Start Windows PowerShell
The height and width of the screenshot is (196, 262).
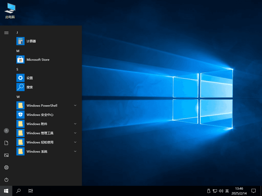click(x=42, y=105)
